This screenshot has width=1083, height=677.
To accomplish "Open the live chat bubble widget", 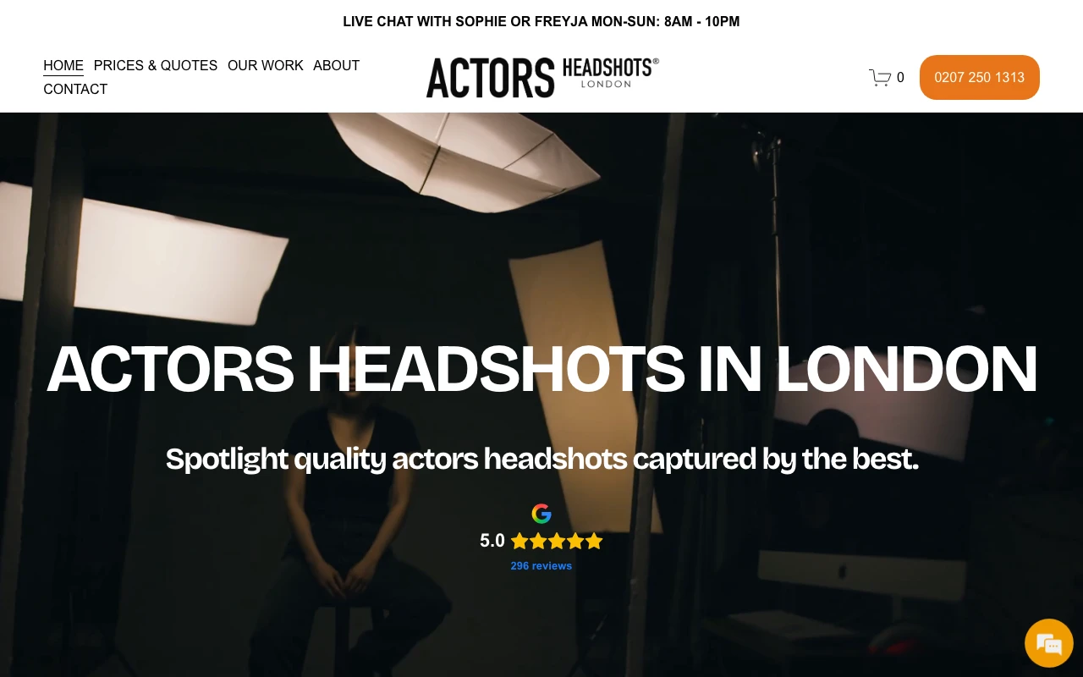I will [1049, 643].
